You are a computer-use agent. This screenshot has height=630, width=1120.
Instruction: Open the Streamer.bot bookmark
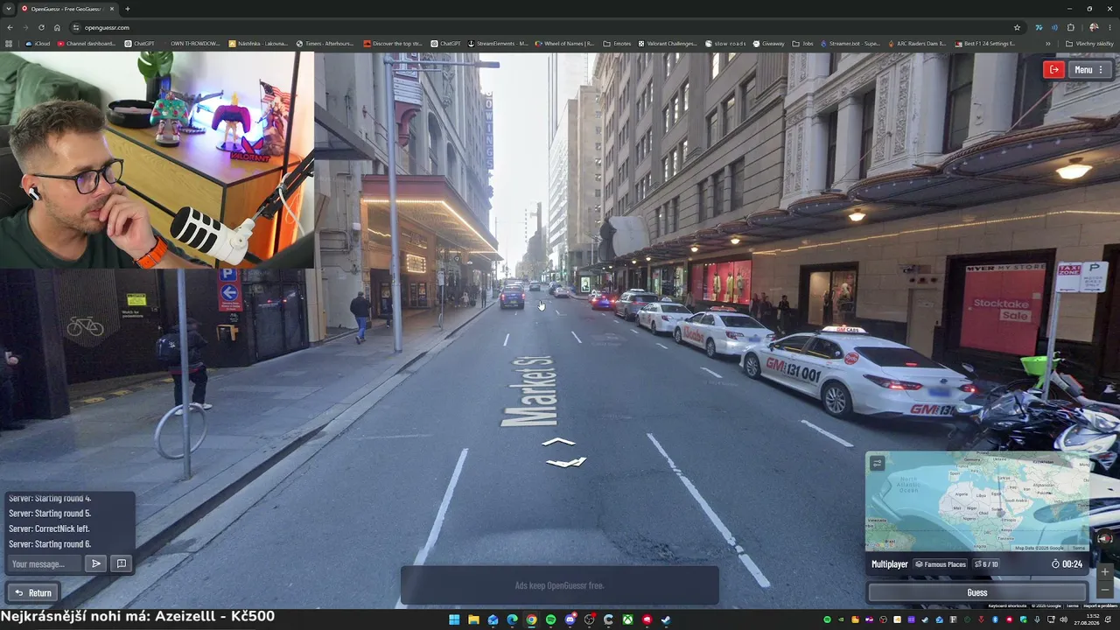coord(850,43)
